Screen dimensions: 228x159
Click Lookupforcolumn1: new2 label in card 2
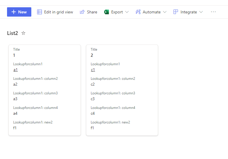pos(110,122)
